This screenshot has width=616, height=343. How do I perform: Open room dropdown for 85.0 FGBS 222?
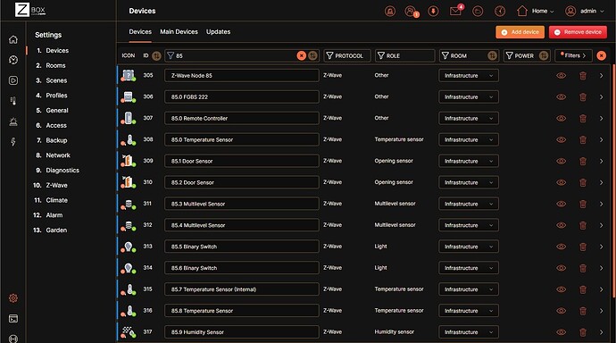click(469, 96)
